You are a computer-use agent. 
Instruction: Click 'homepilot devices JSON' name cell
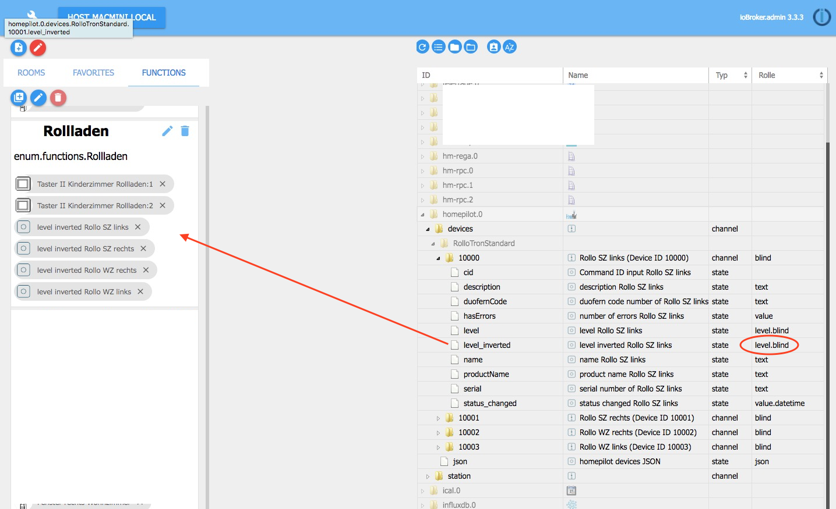coord(620,461)
